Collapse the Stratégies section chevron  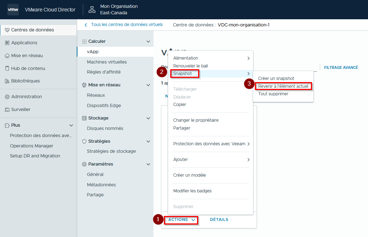point(148,141)
